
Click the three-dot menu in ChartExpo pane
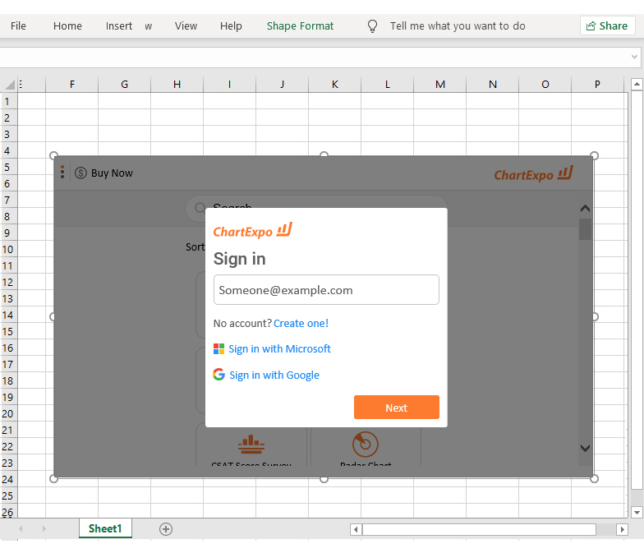(x=62, y=173)
